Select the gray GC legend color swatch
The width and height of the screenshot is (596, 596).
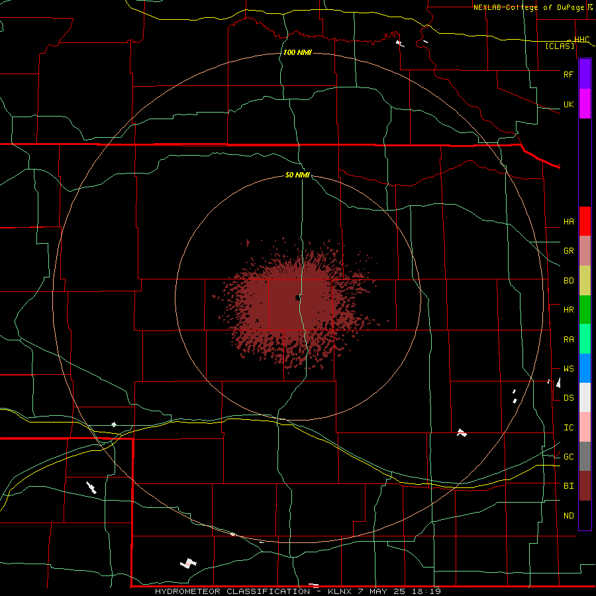[x=585, y=456]
